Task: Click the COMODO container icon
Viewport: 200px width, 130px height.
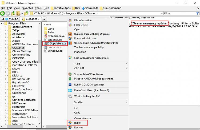Action: click(70, 84)
